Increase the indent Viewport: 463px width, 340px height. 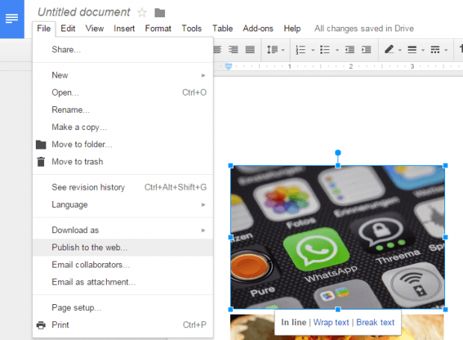366,49
